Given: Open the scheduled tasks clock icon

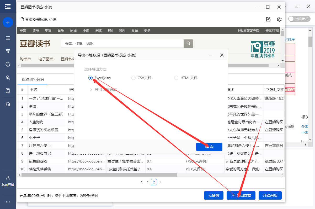Looking at the screenshot, I should coord(8,64).
